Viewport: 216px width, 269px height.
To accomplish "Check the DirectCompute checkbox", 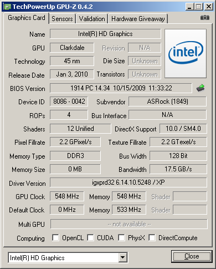I will 152,237.
